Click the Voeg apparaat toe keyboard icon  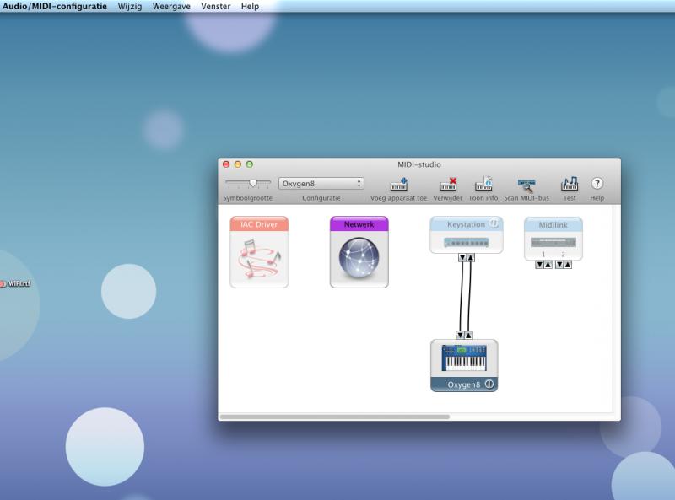pyautogui.click(x=398, y=184)
